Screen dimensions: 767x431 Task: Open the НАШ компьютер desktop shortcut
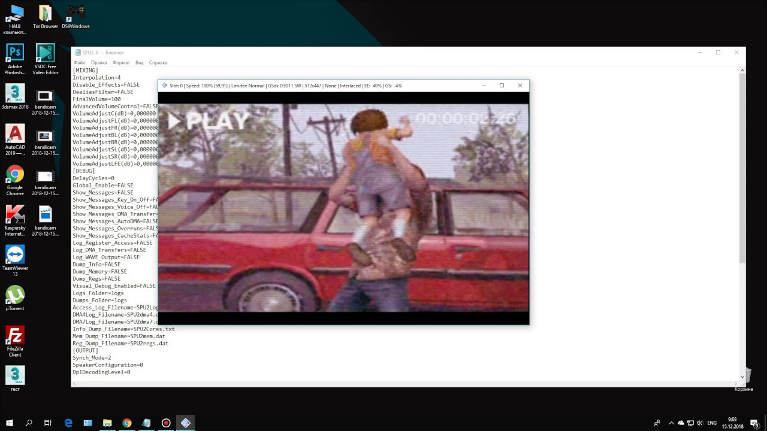pyautogui.click(x=14, y=20)
